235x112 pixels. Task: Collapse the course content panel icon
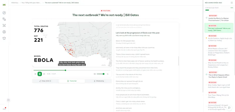(x=232, y=3)
